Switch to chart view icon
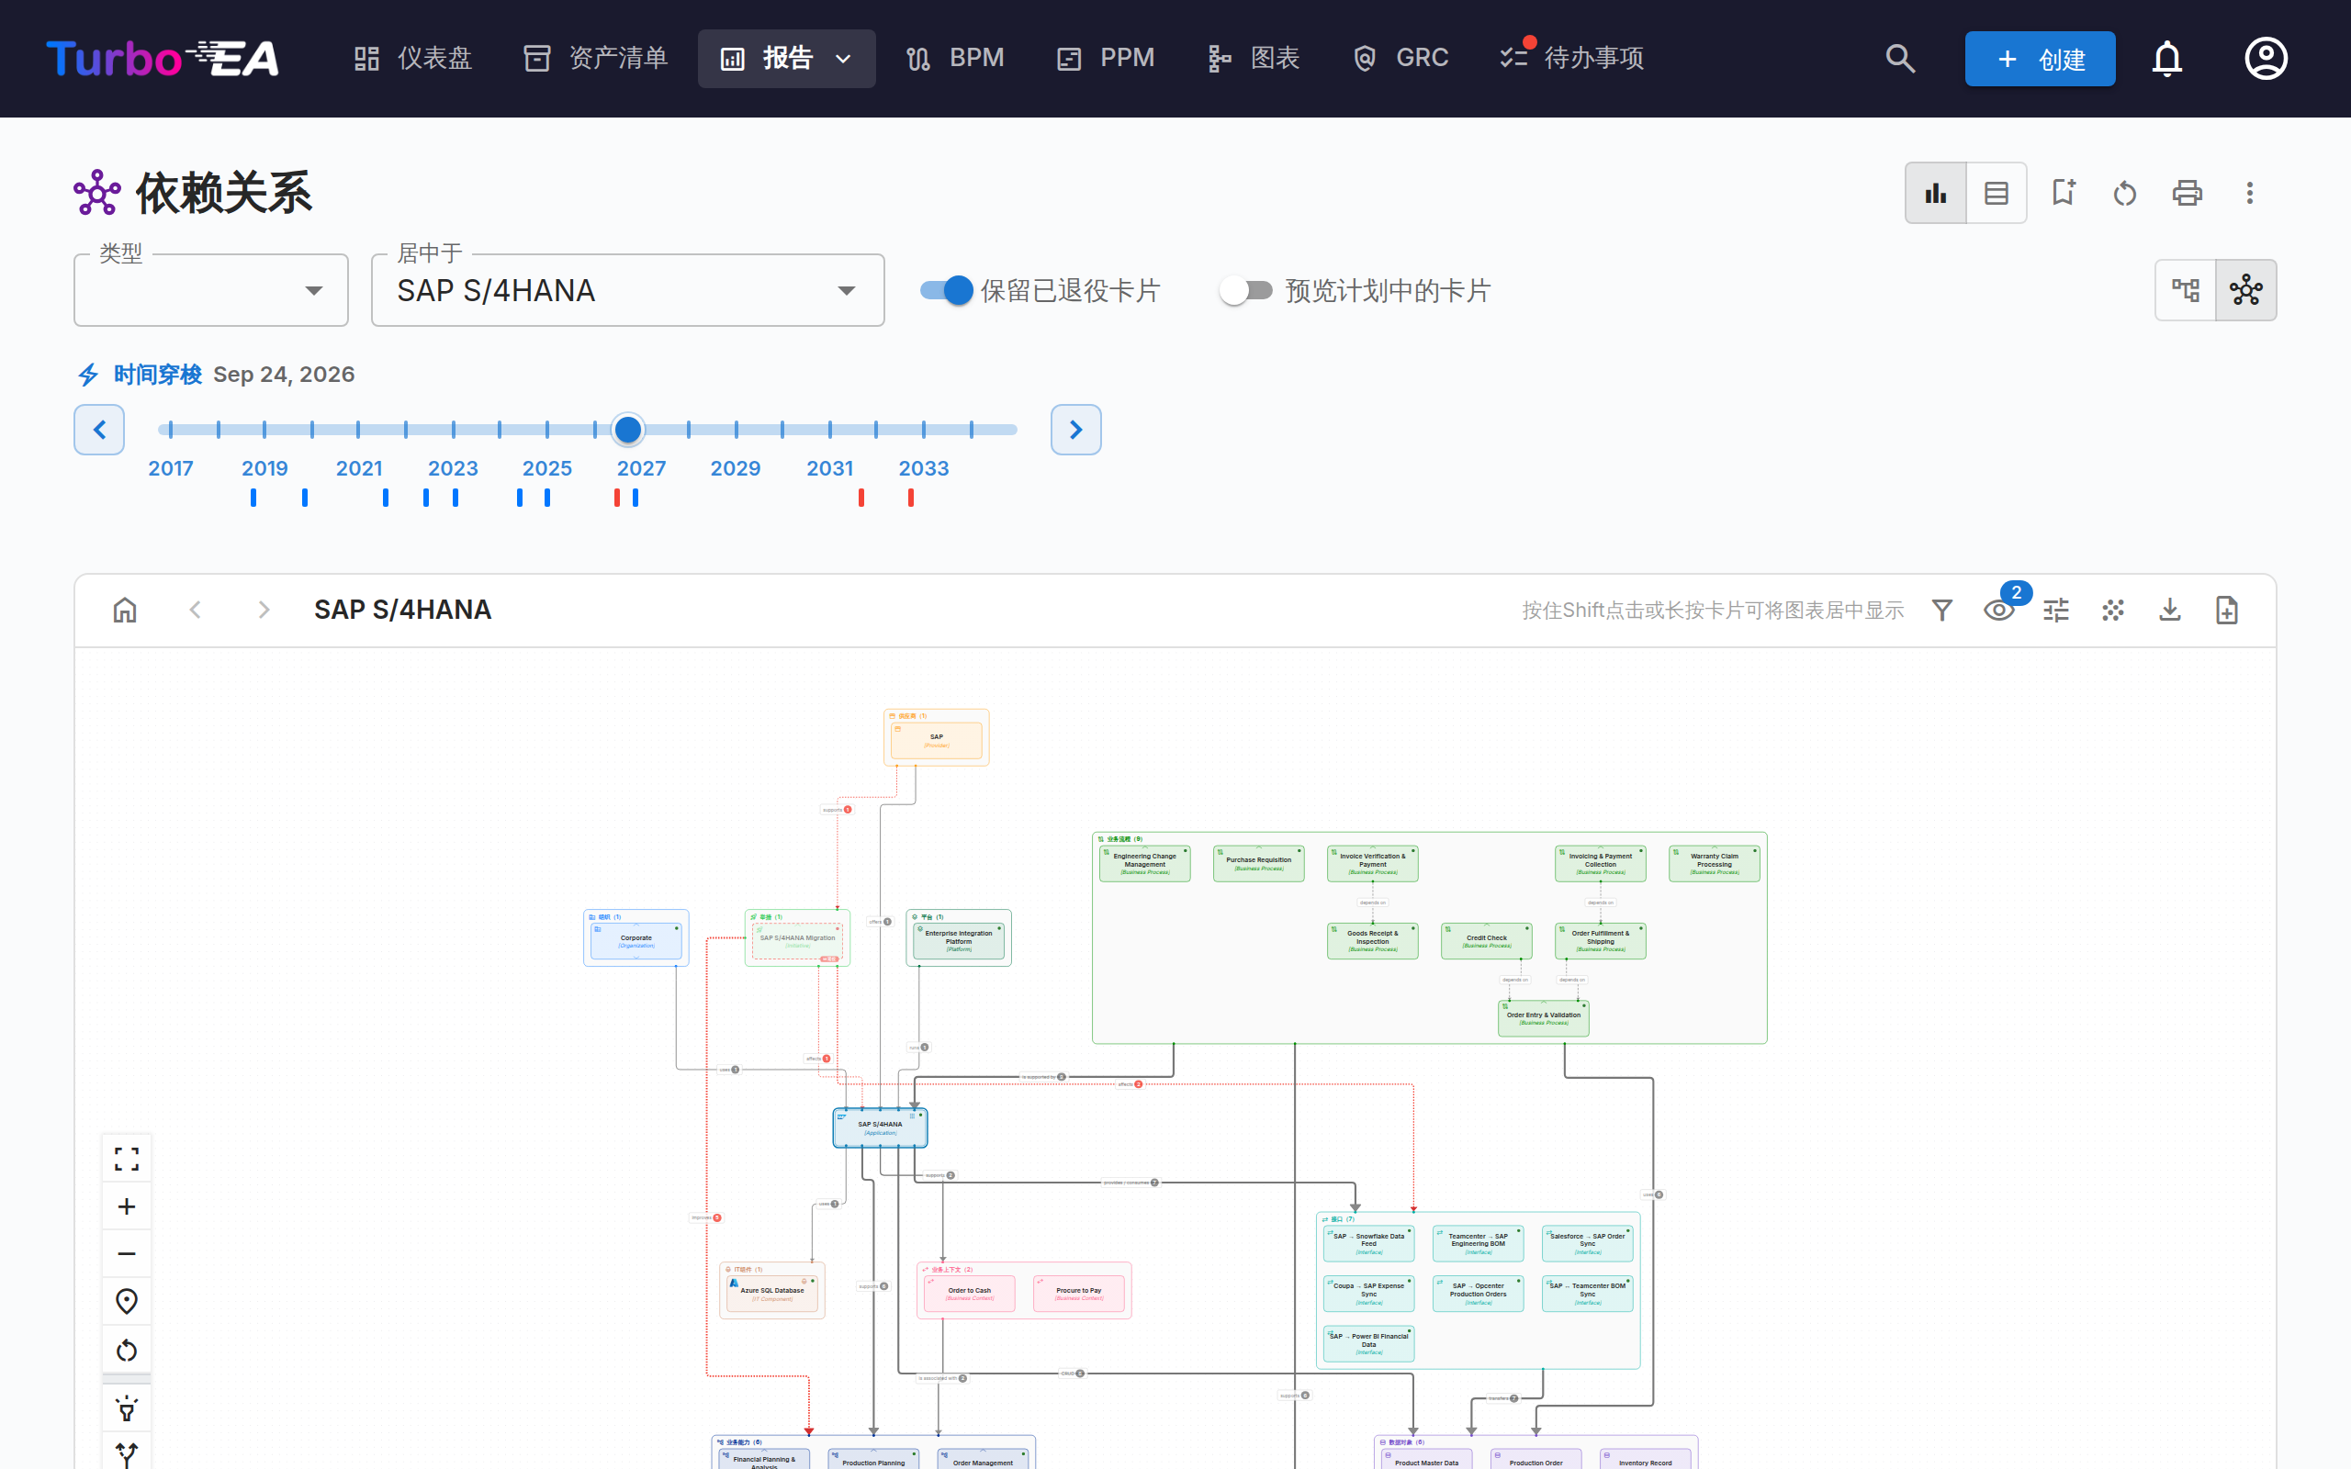Image resolution: width=2351 pixels, height=1469 pixels. tap(1935, 193)
